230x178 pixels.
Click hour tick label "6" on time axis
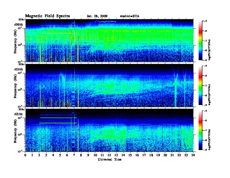pos(67,155)
